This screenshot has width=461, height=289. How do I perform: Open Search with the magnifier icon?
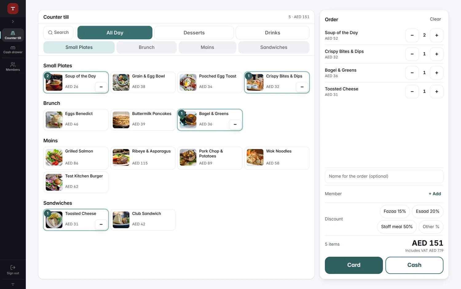pyautogui.click(x=58, y=33)
